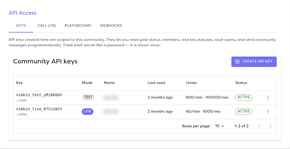Click the TEST mode badge
This screenshot has height=149, width=290.
[x=88, y=97]
